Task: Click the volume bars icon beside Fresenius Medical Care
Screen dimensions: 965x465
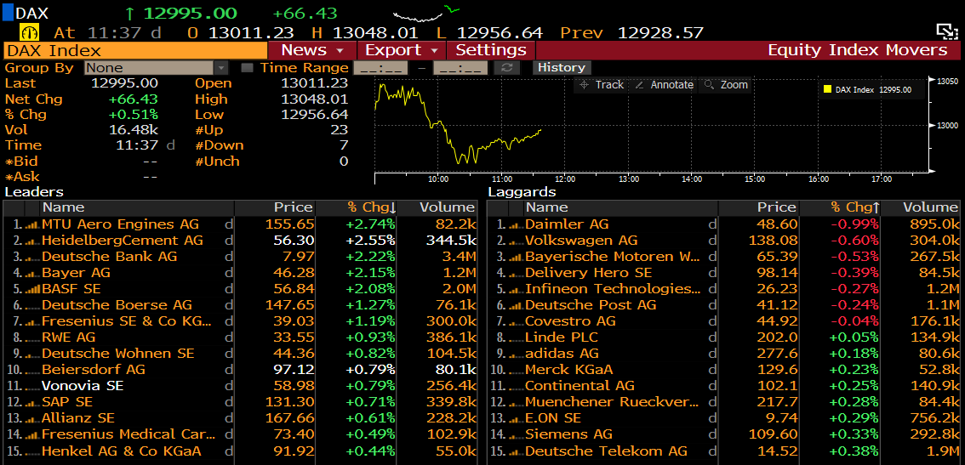Action: 31,435
